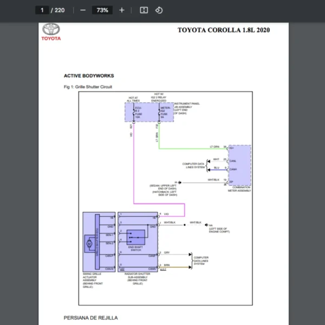Rotate the document with the rotate icon
This screenshot has width=325, height=325.
[159, 10]
